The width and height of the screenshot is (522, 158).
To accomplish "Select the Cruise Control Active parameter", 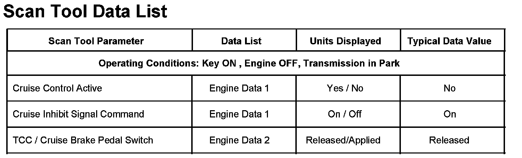I will [57, 88].
